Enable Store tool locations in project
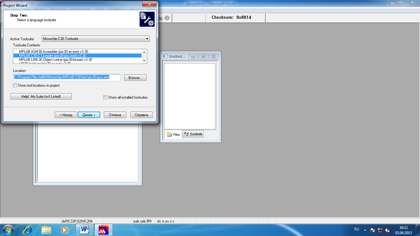 15,85
